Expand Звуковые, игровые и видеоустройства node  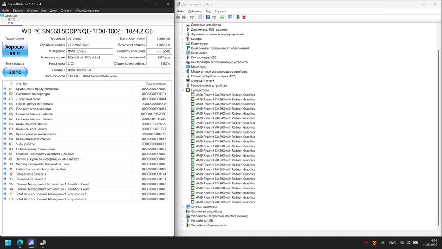(183, 34)
